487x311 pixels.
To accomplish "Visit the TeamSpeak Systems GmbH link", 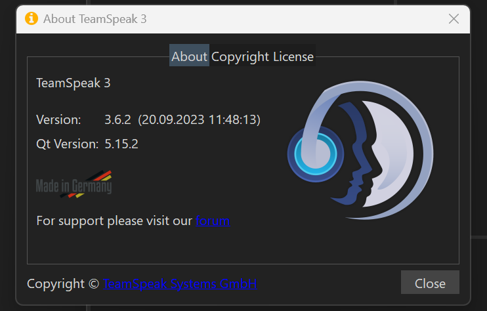I will pos(180,283).
